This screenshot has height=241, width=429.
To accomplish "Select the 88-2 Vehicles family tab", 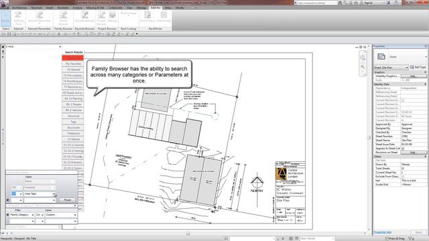I will coord(73,110).
